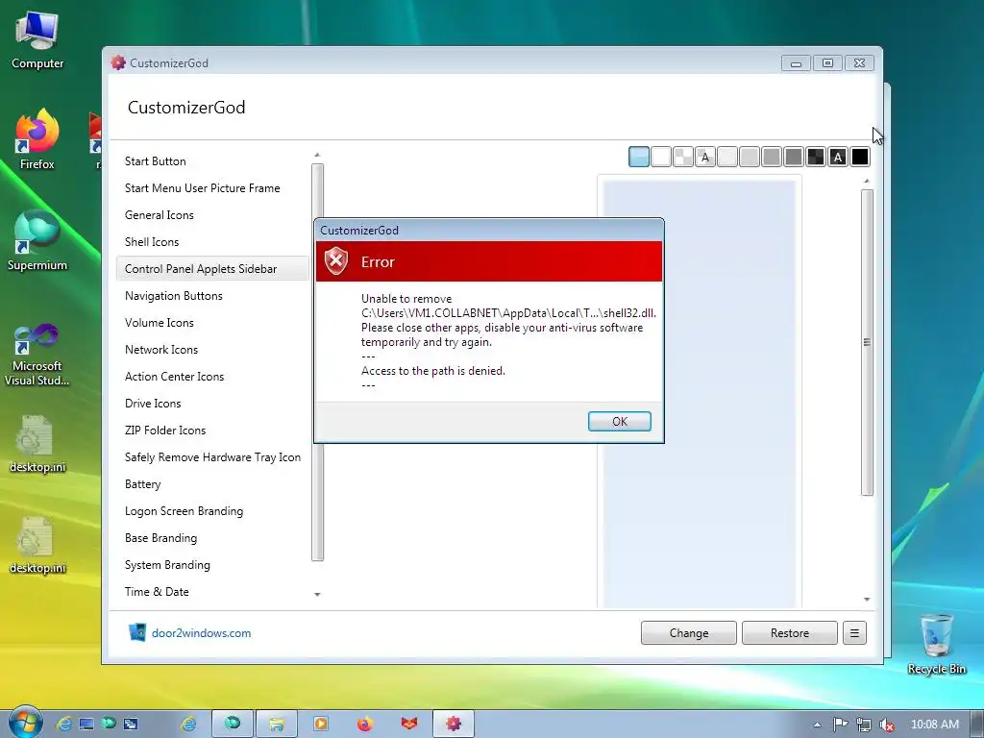Click the category list scroll-up arrow
984x738 pixels.
click(317, 155)
